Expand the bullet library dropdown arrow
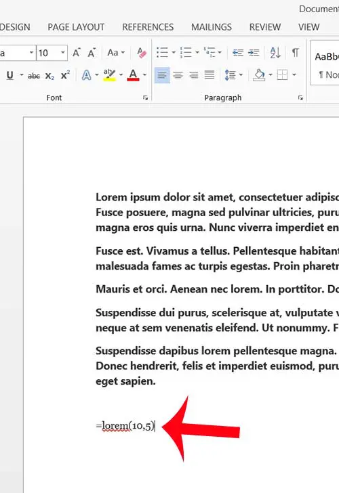 tap(173, 53)
